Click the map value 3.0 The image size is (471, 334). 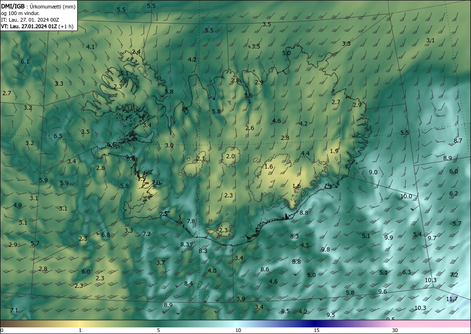tap(169, 146)
